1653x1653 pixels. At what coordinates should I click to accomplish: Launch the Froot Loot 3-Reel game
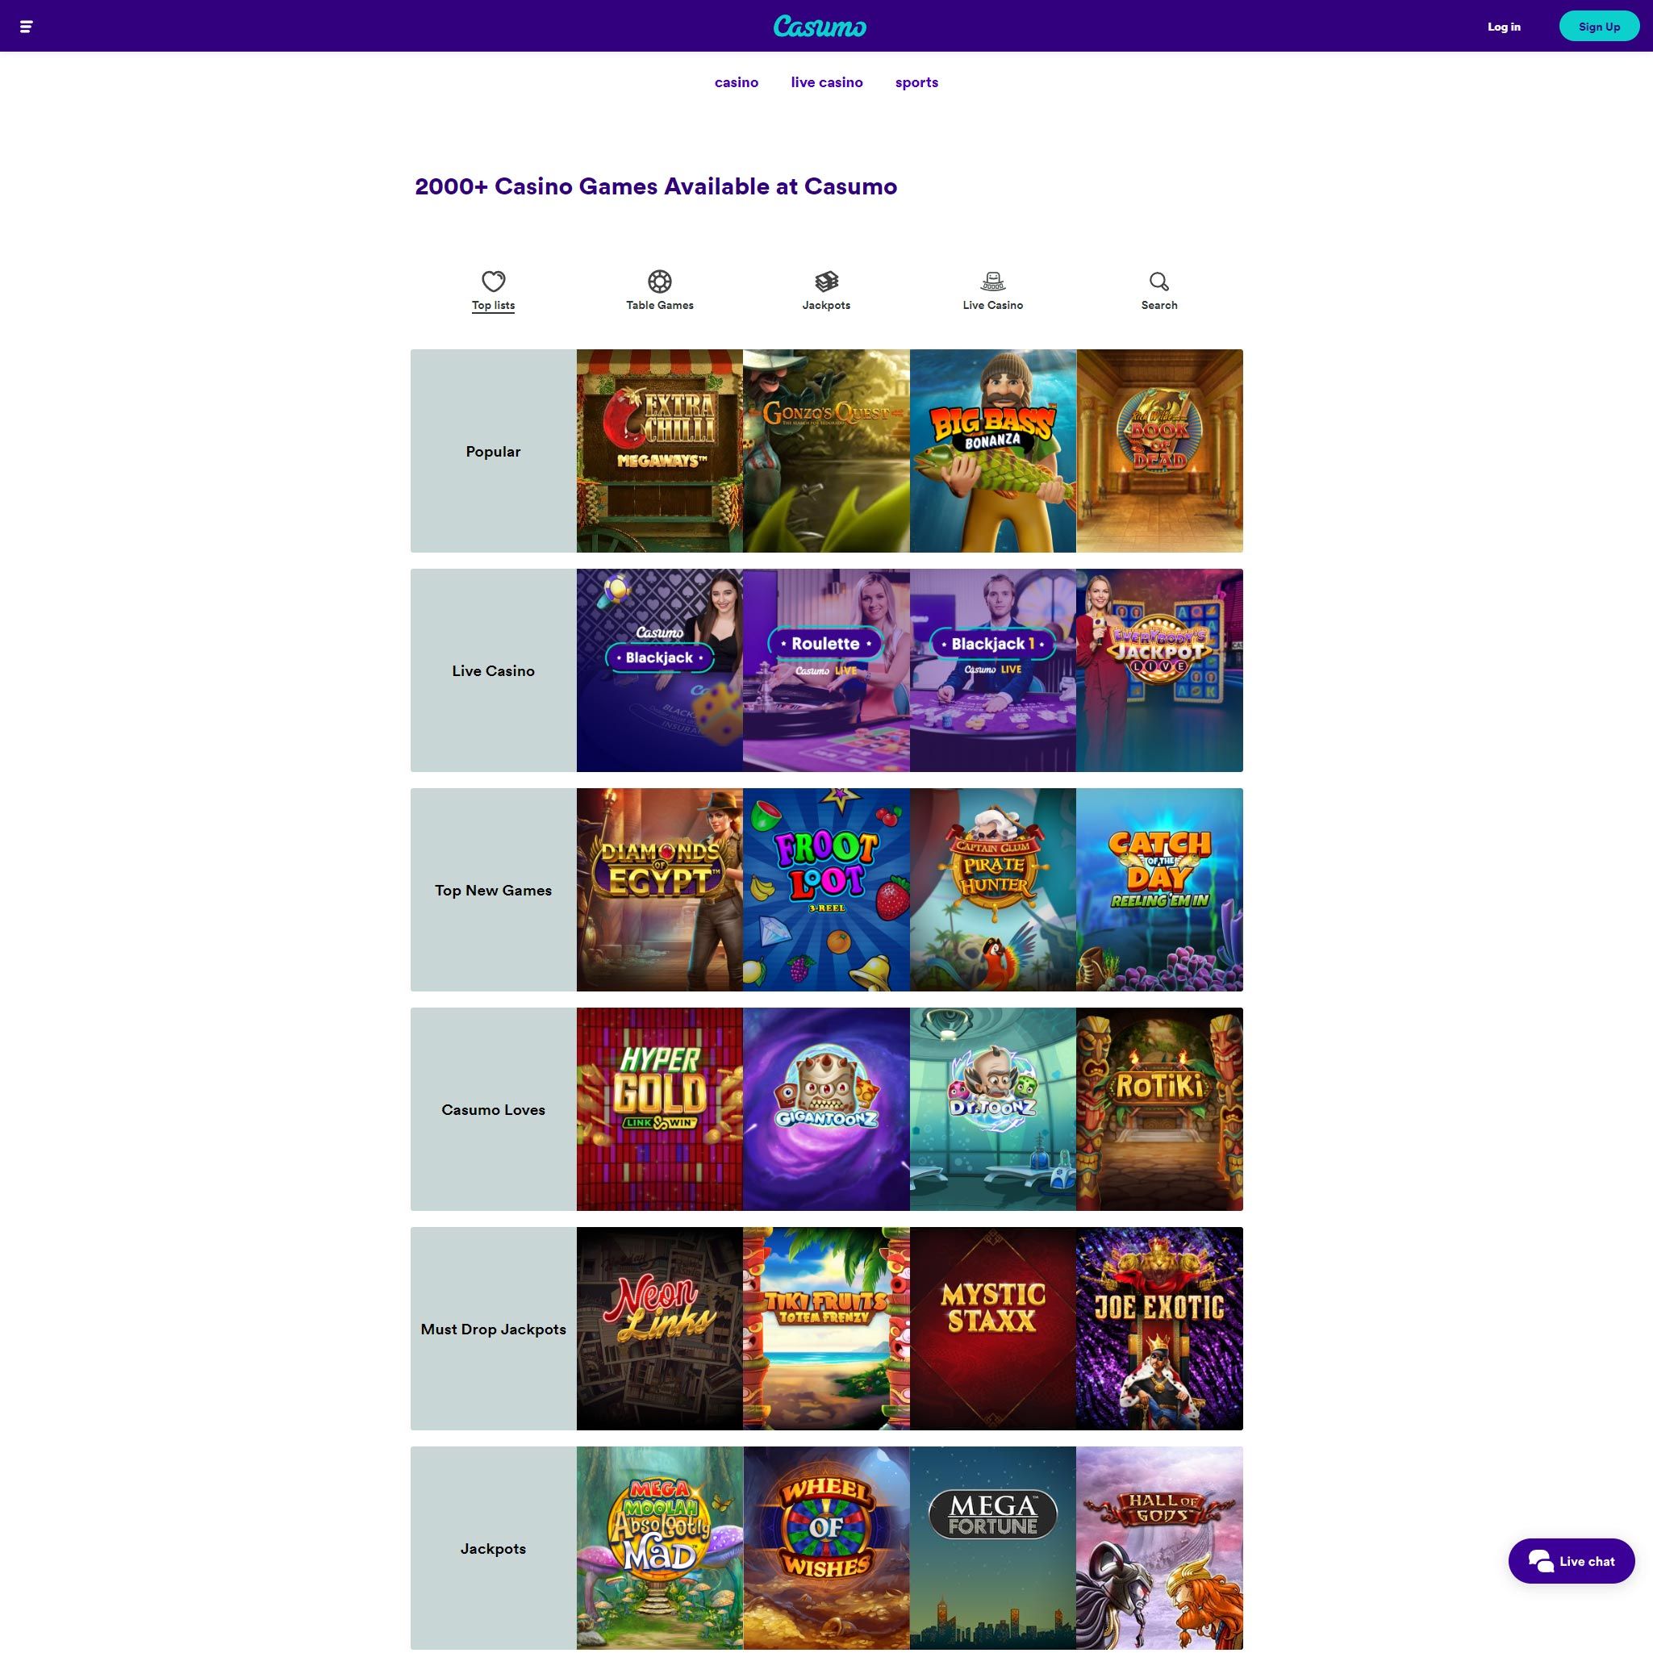(x=826, y=890)
